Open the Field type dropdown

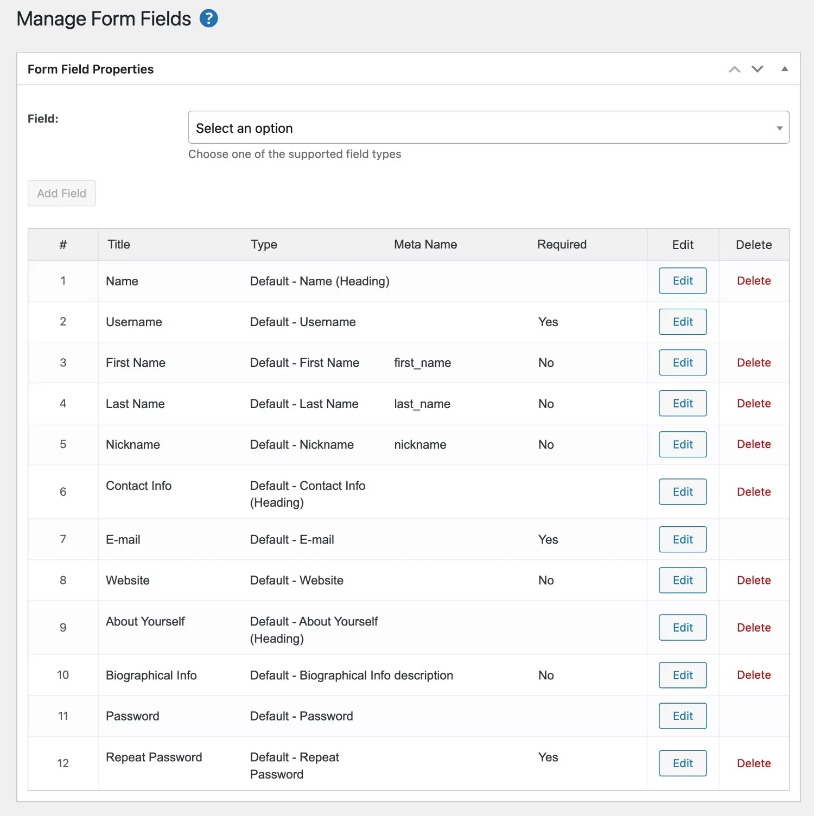click(488, 127)
